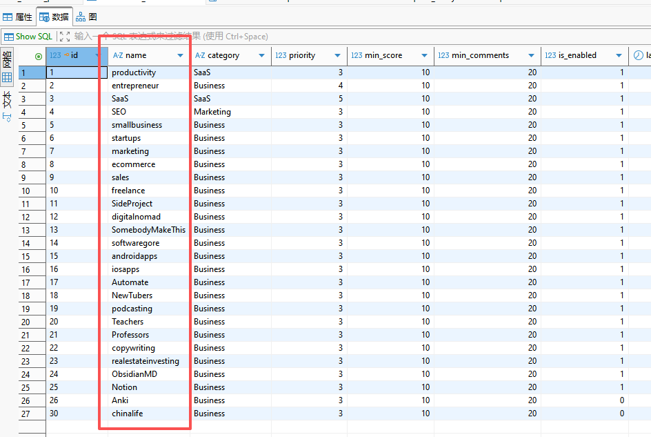Click the Show SQL button
Image resolution: width=651 pixels, height=437 pixels.
pyautogui.click(x=28, y=37)
